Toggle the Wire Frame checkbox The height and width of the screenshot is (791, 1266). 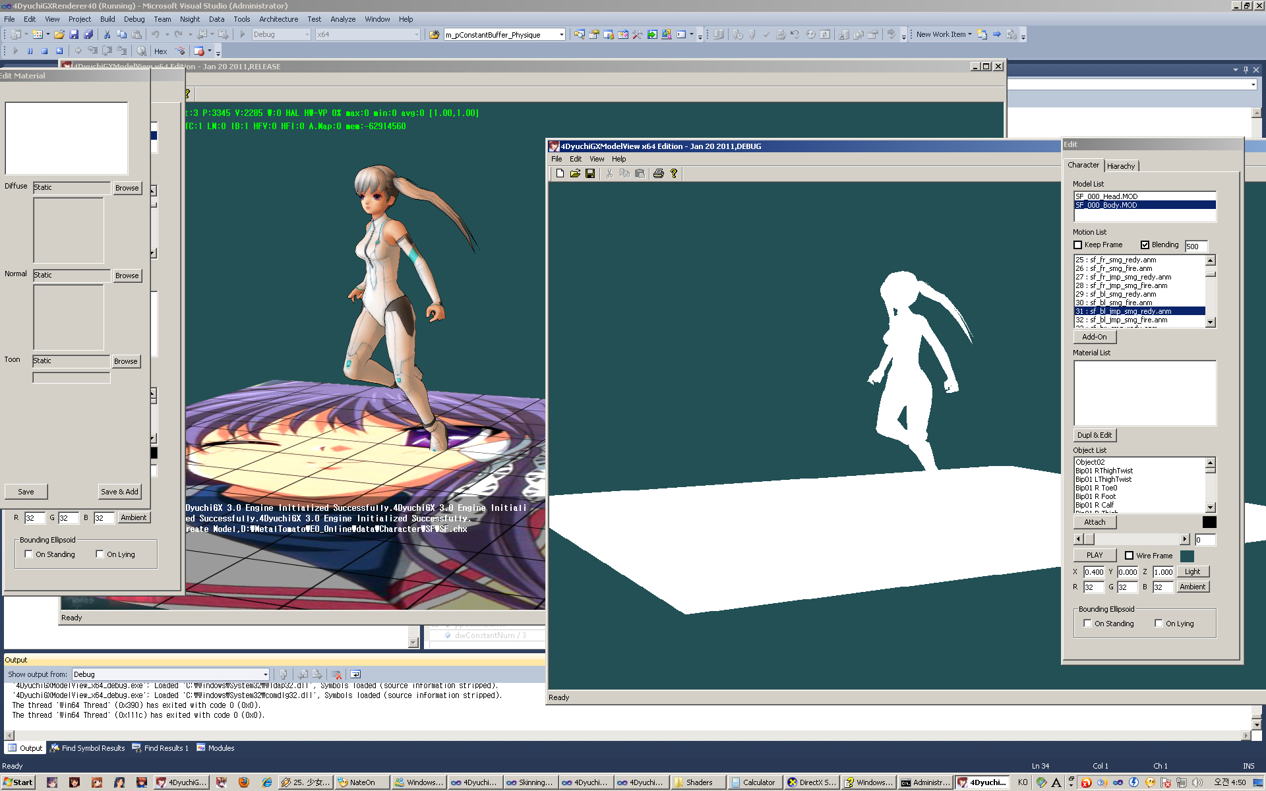point(1129,556)
